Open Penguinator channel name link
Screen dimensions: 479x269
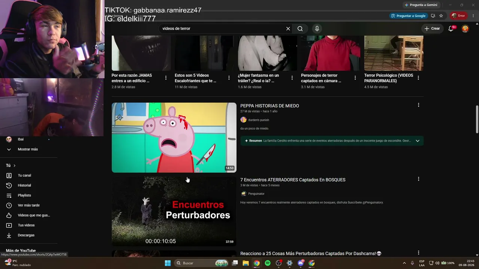256,194
